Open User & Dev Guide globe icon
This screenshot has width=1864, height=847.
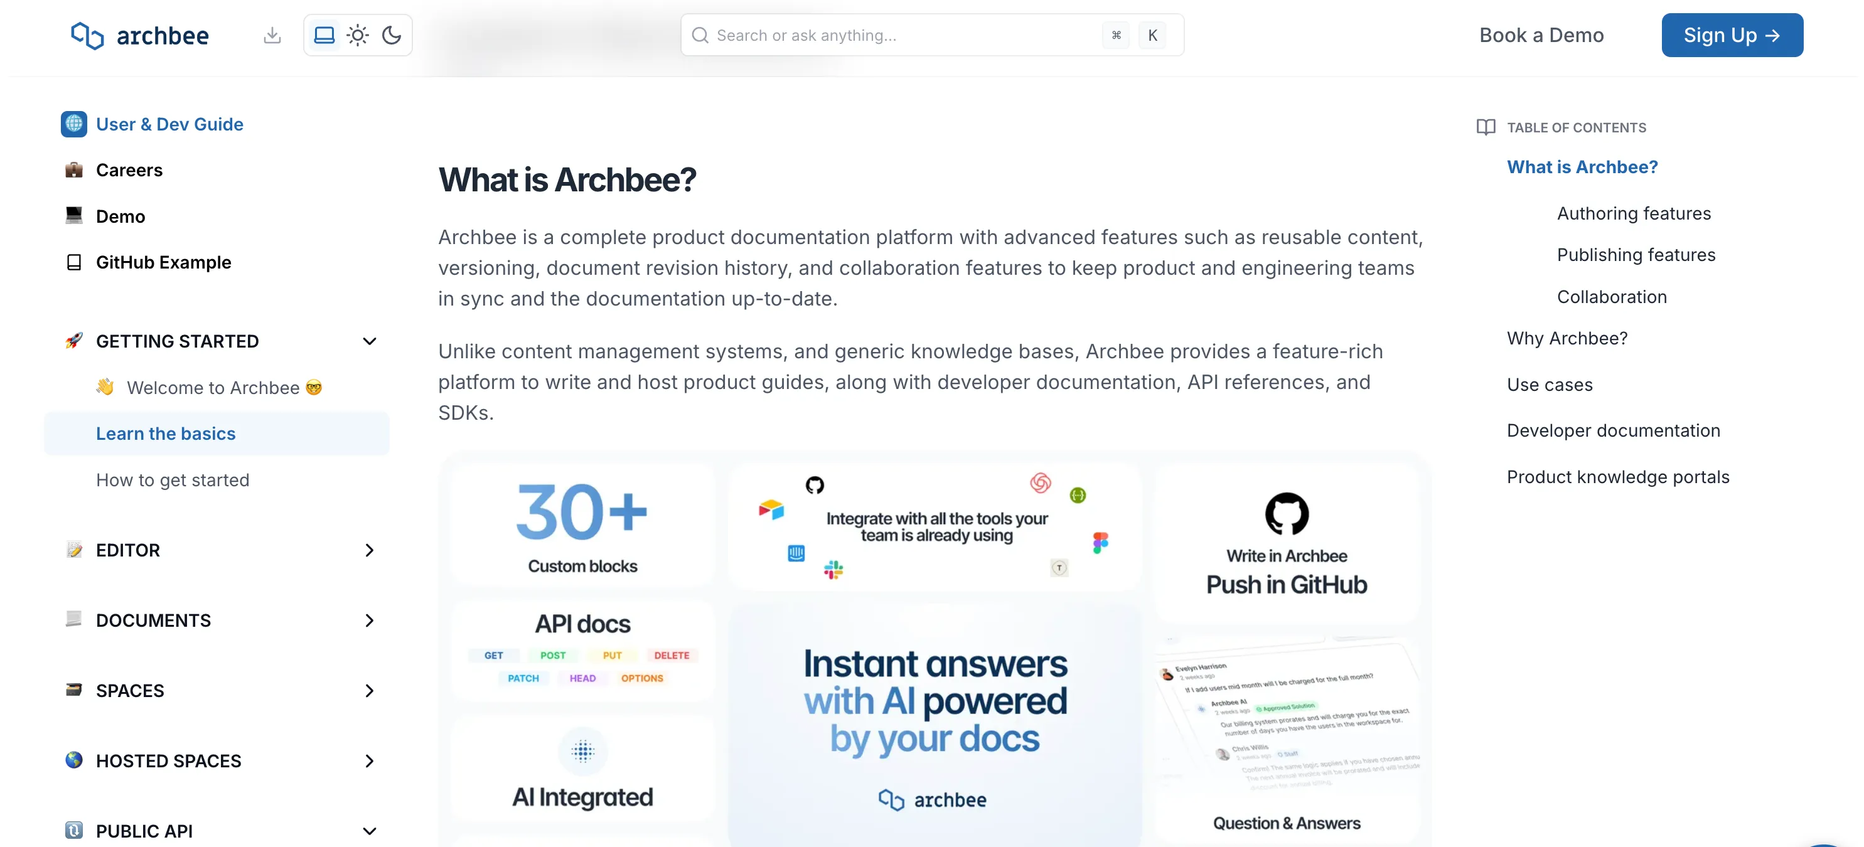pyautogui.click(x=74, y=124)
